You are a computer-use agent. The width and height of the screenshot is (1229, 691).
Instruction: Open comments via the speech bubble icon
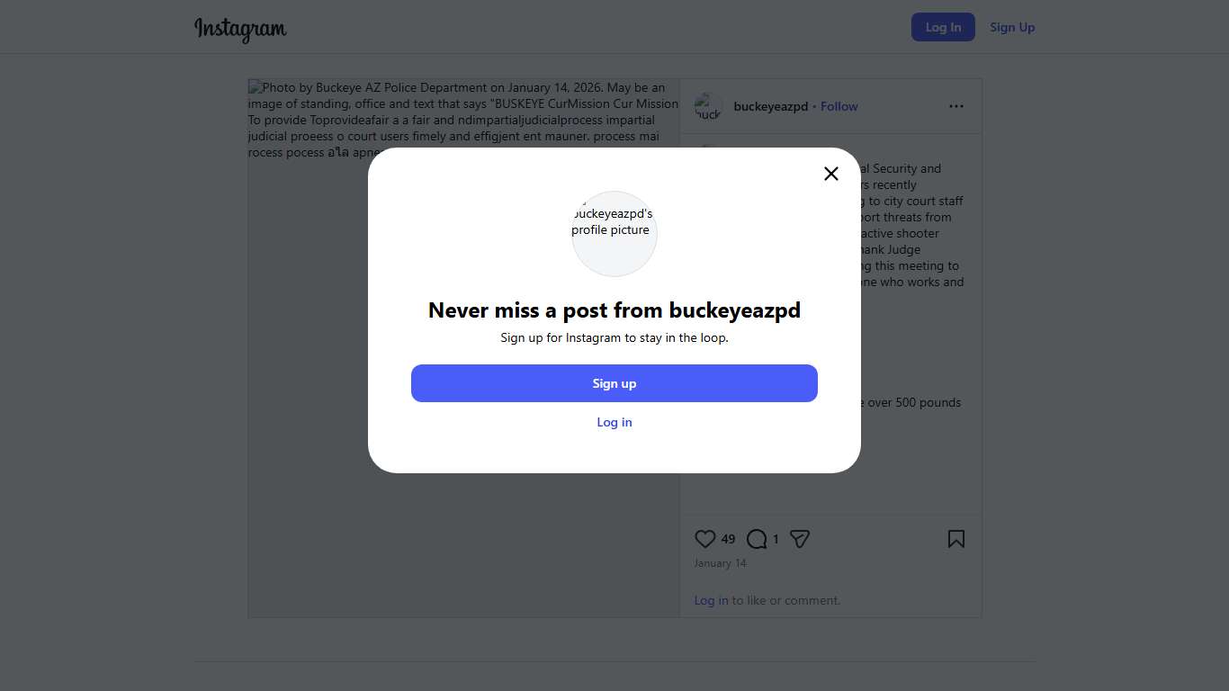(757, 539)
